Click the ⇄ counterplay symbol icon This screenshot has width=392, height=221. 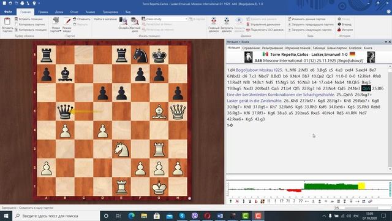(x=364, y=201)
